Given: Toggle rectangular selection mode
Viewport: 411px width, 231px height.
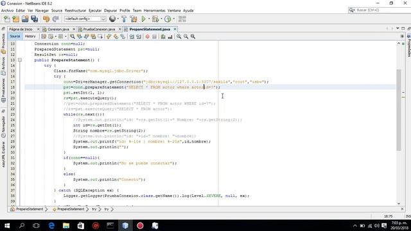Looking at the screenshot, I should coord(100,37).
